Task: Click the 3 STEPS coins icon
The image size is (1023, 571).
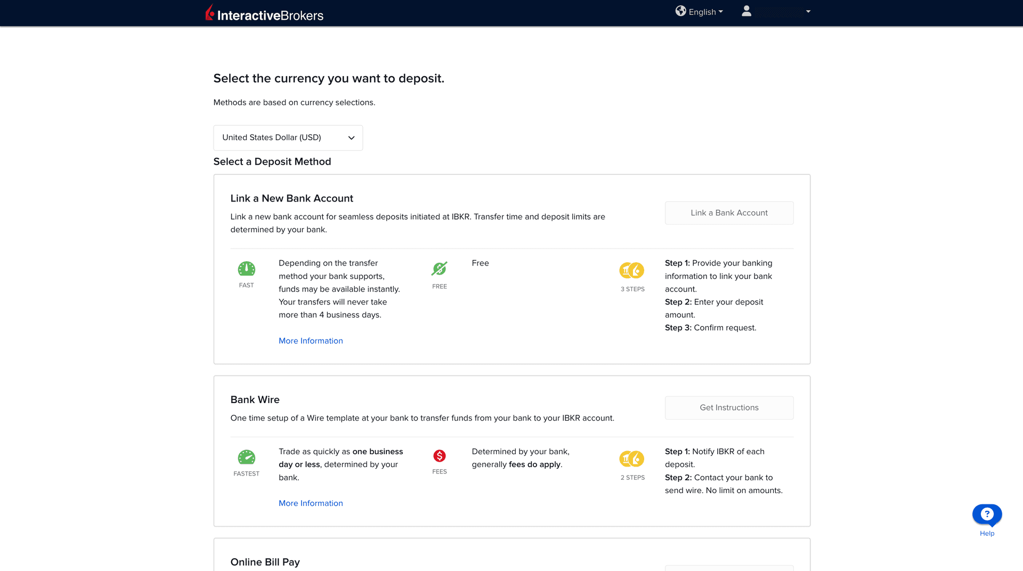Action: pyautogui.click(x=632, y=270)
